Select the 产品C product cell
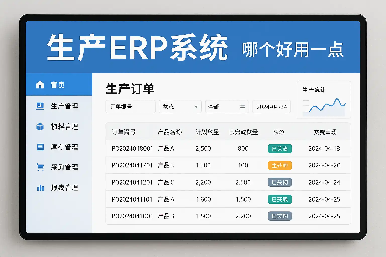Image resolution: width=386 pixels, height=257 pixels. coord(166,182)
